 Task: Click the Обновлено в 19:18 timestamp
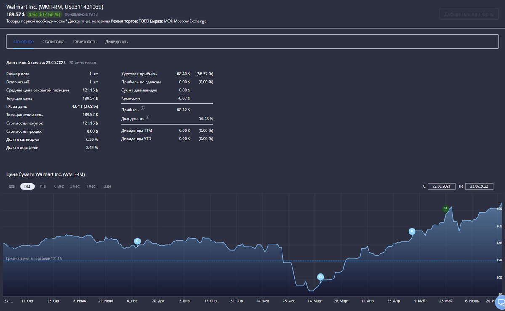[81, 14]
